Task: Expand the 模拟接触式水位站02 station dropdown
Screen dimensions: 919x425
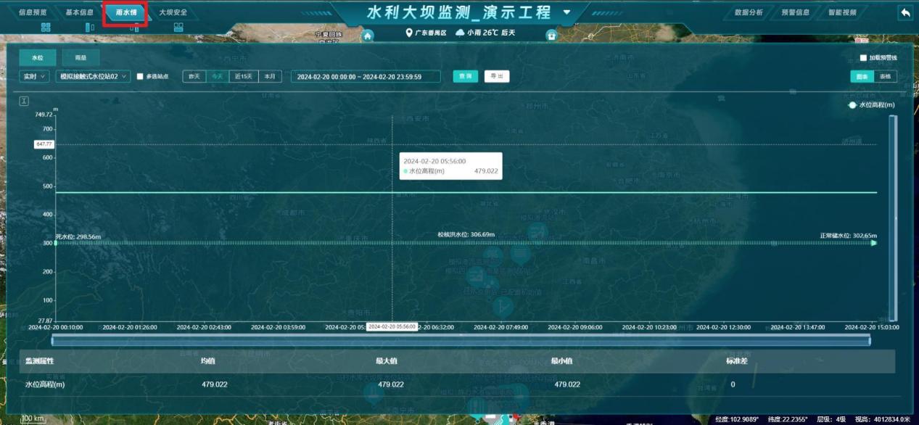Action: point(93,76)
